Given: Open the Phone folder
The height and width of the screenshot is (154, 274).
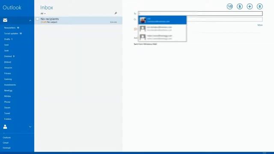Looking at the screenshot, I should click(7, 102).
